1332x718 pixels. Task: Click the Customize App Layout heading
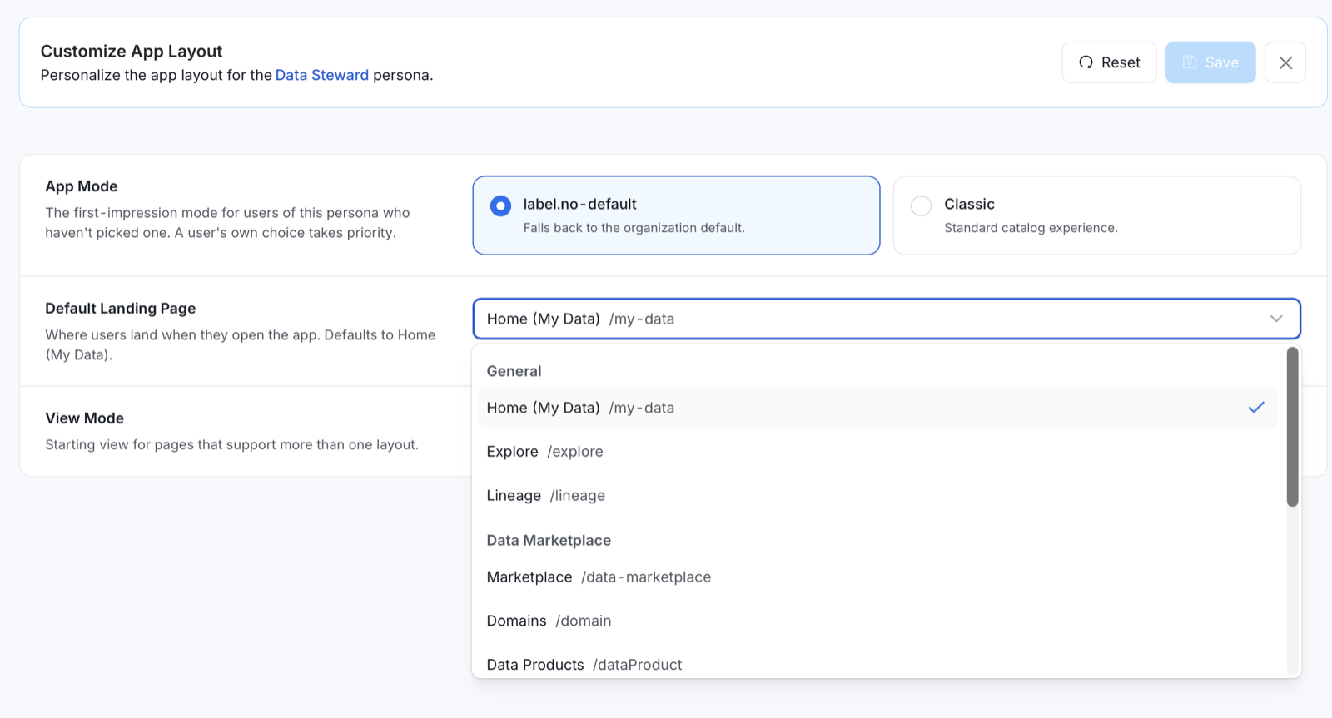(132, 52)
